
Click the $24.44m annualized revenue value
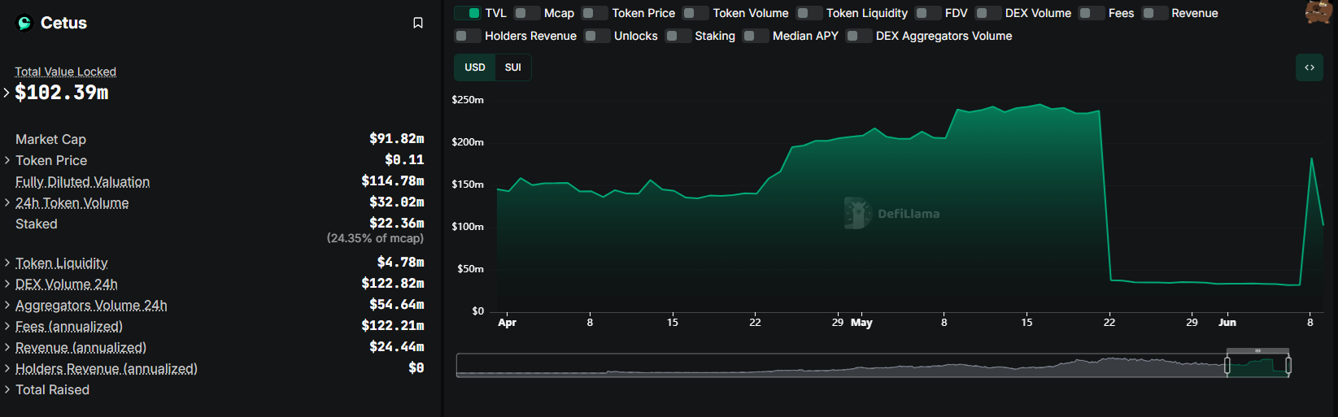397,347
